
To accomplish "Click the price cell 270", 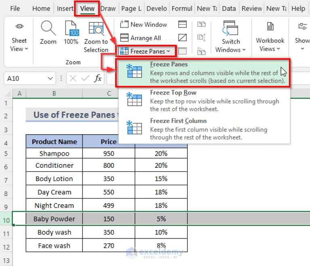I will tap(109, 246).
